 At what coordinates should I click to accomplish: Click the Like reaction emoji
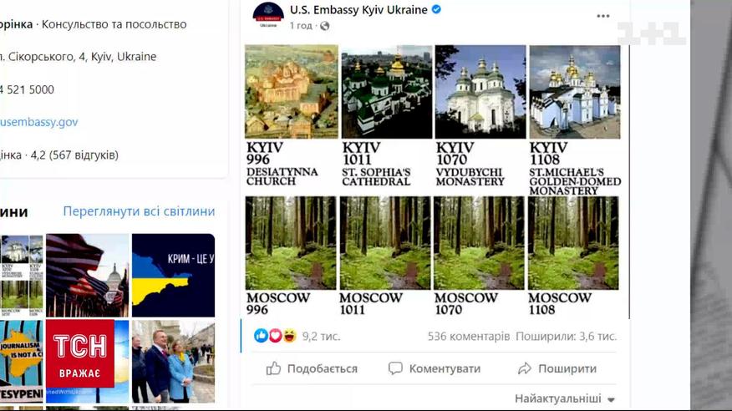tap(261, 336)
